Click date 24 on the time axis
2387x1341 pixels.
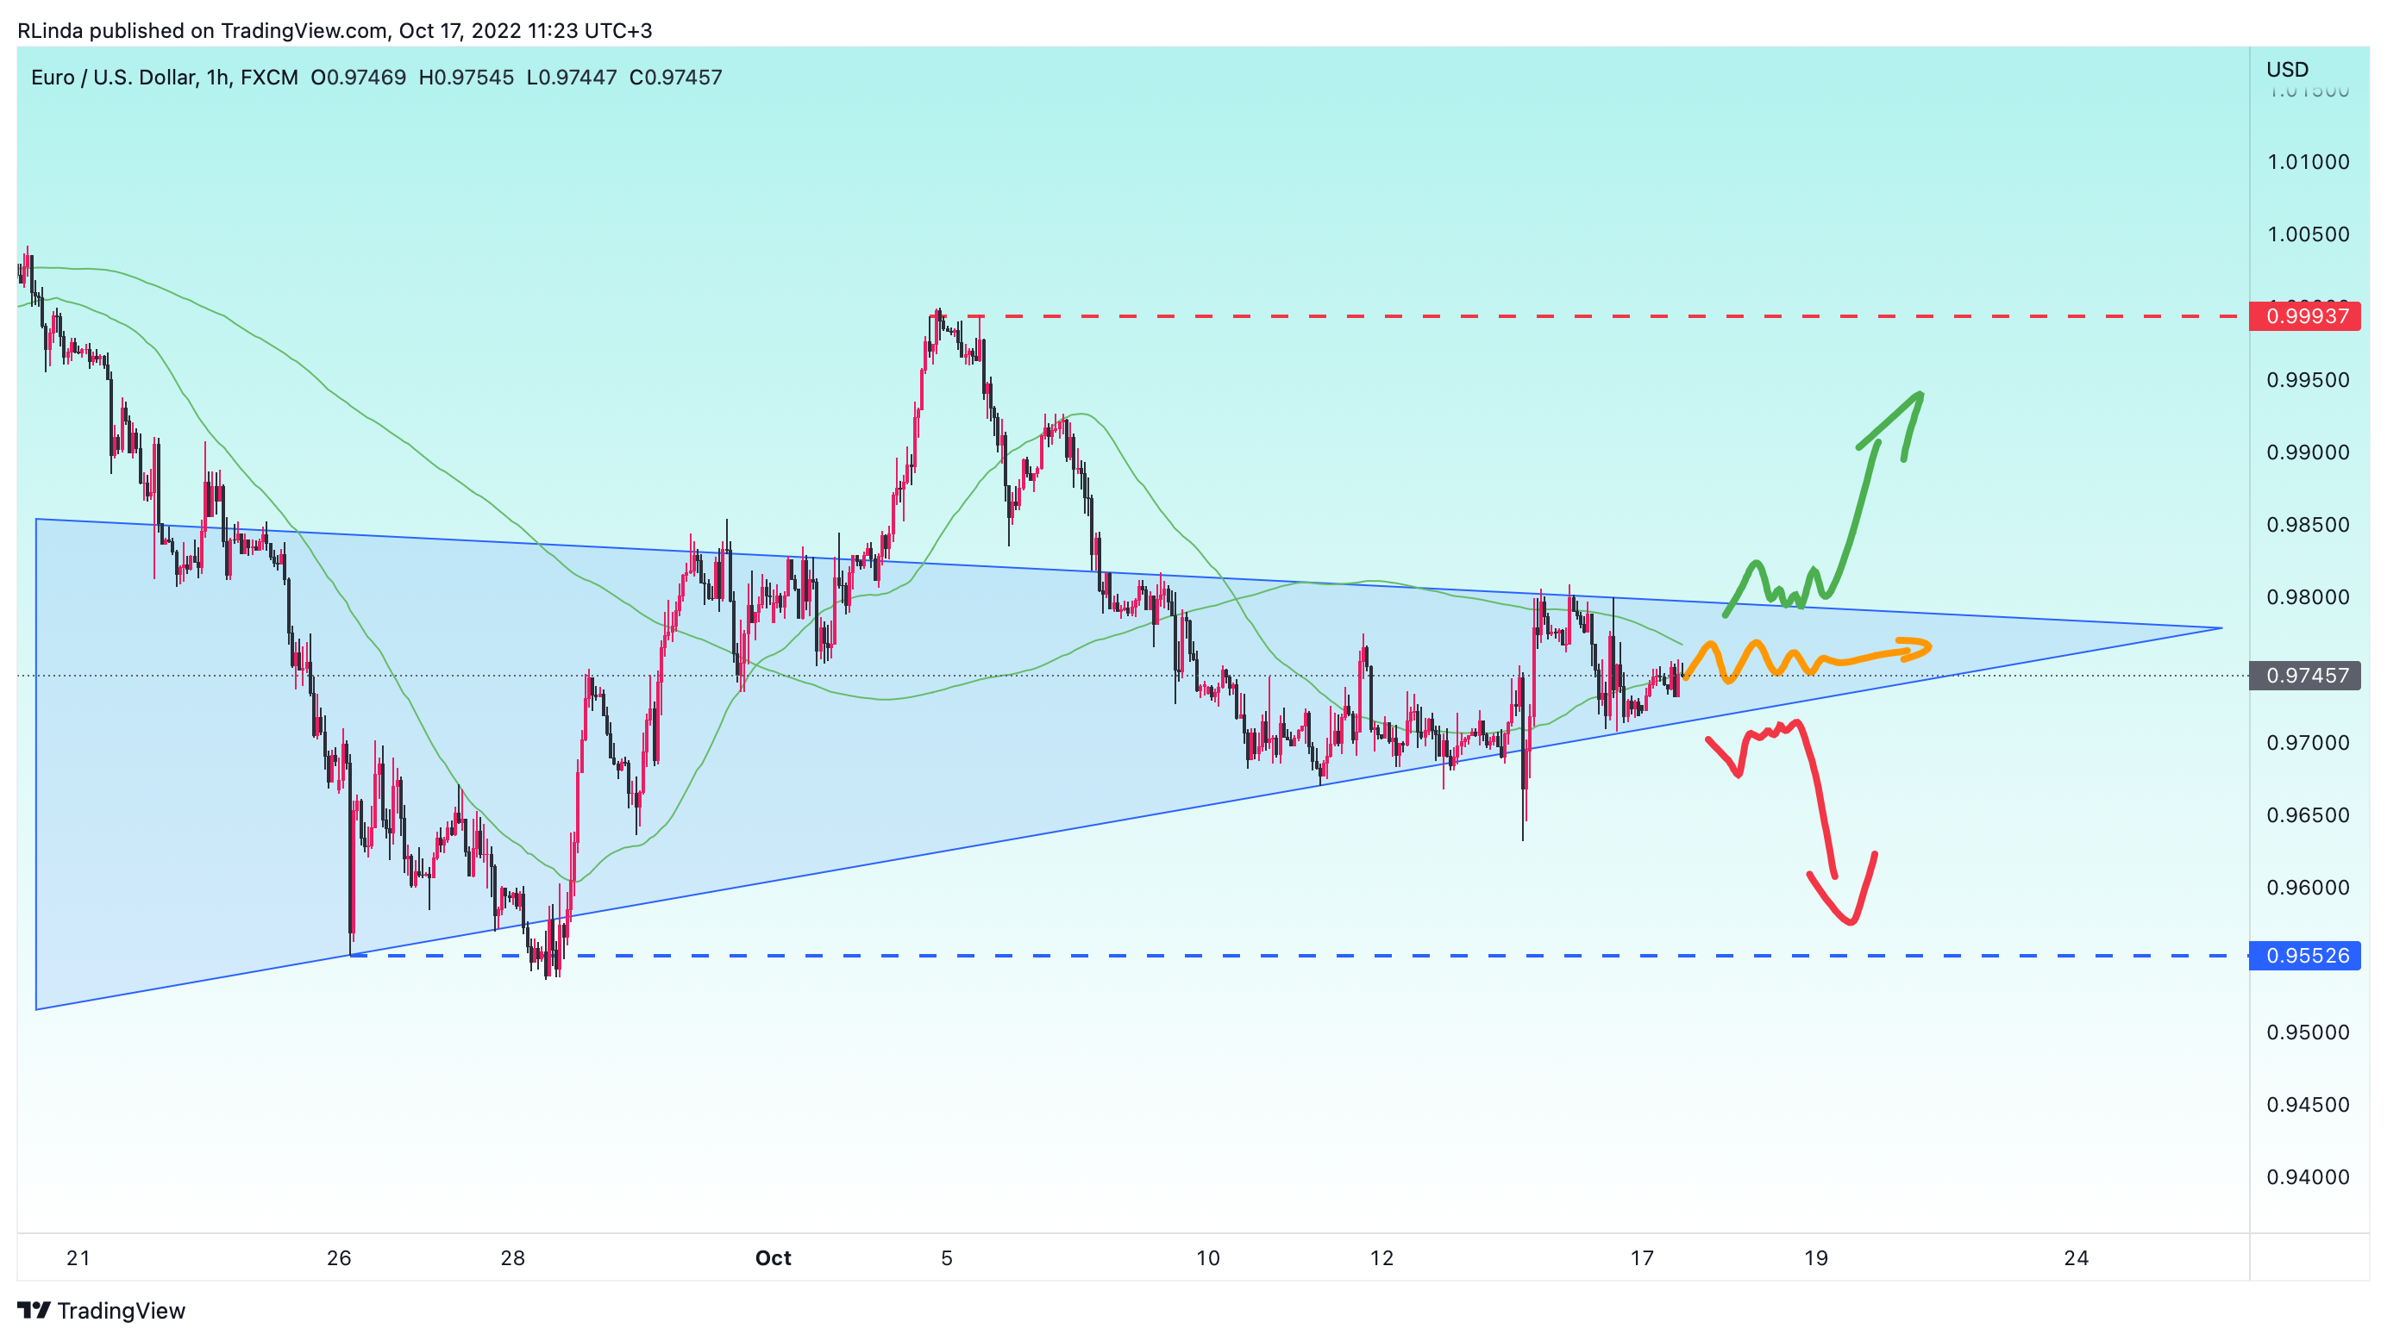click(2077, 1257)
